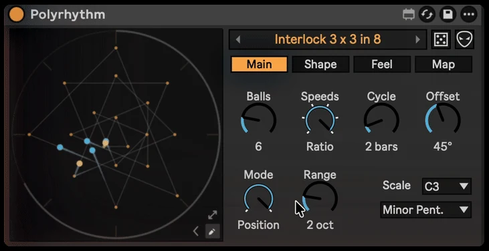The image size is (489, 251).
Task: Click the Cycle value 2 bars
Action: [x=381, y=146]
